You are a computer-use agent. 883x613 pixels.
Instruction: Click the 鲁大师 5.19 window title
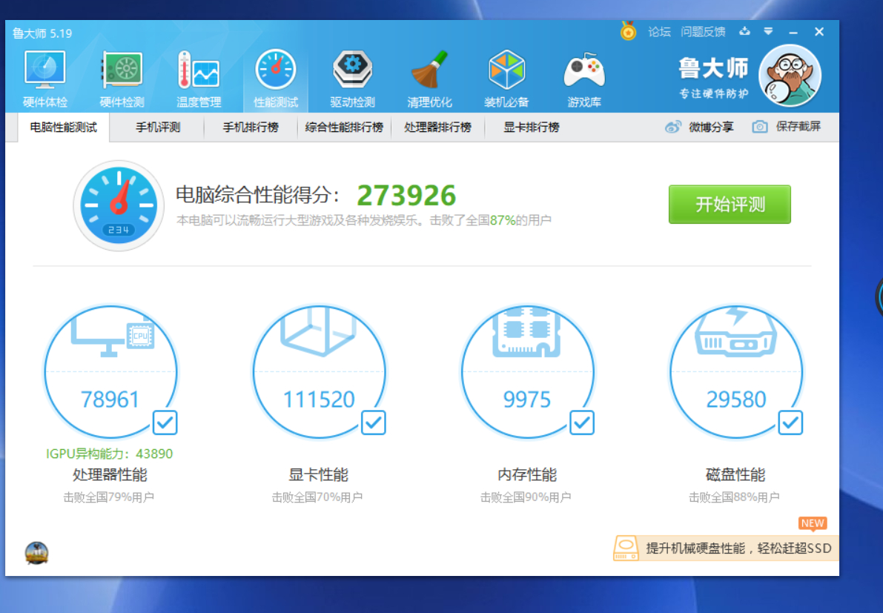[x=42, y=33]
